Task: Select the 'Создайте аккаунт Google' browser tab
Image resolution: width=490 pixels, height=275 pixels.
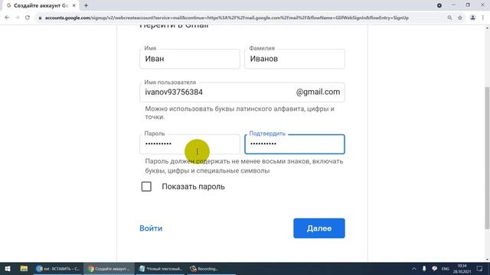Action: click(x=41, y=5)
